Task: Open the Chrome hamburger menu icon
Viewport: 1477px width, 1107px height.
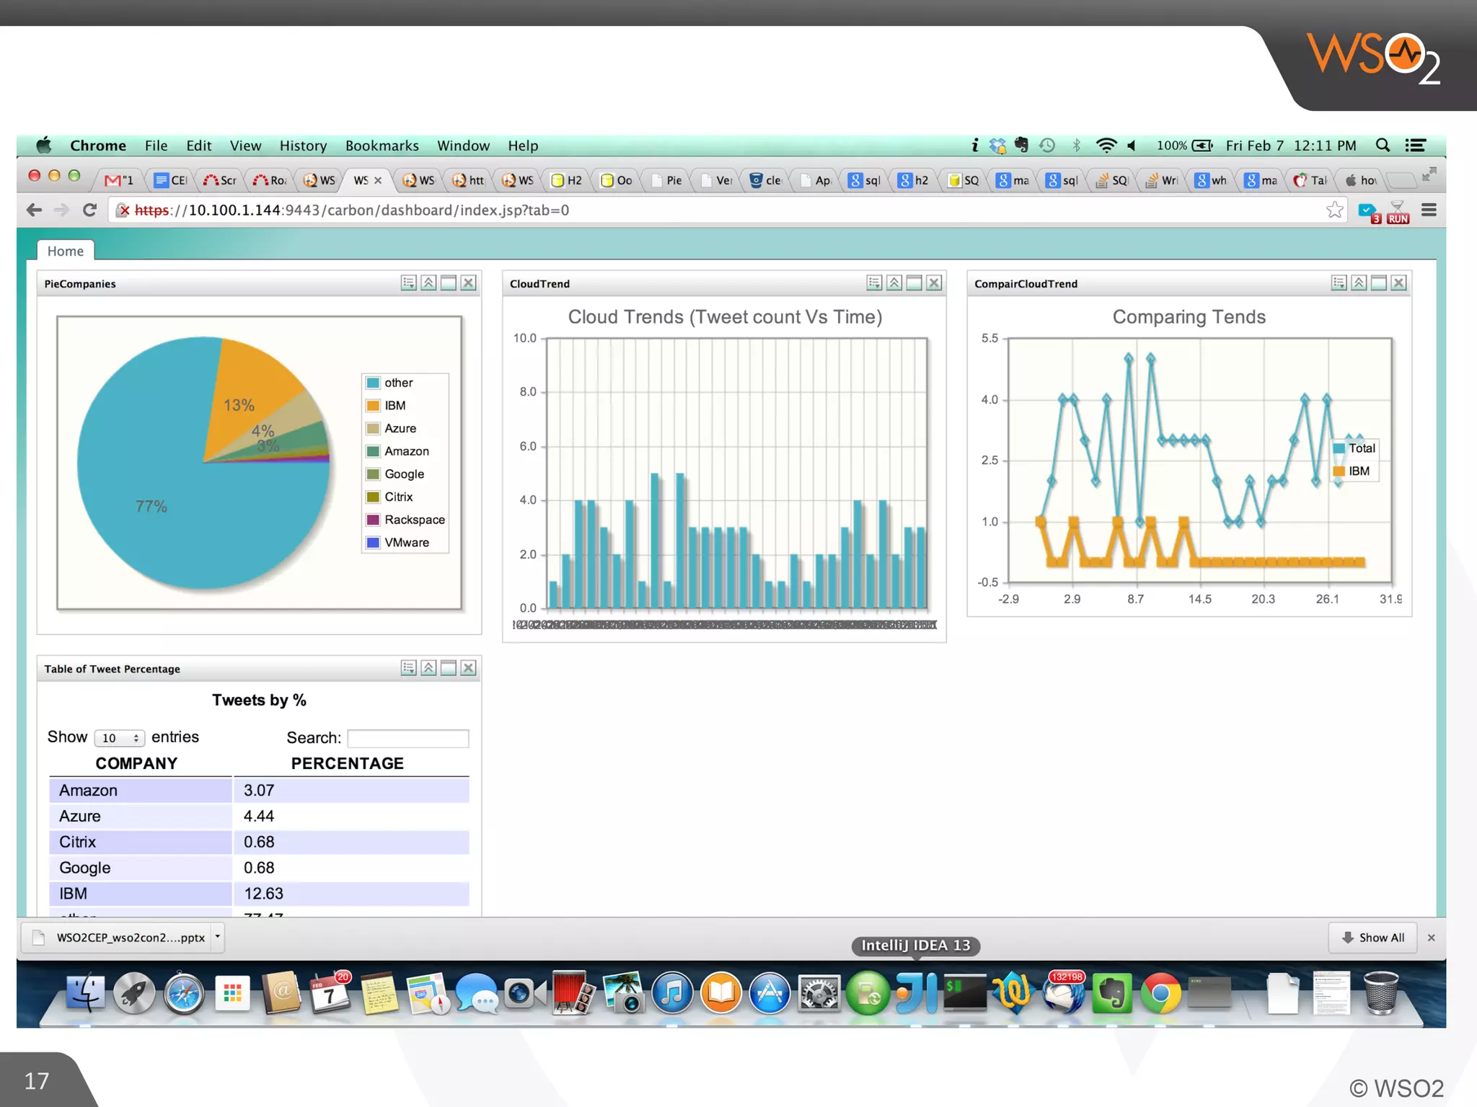Action: click(x=1429, y=210)
